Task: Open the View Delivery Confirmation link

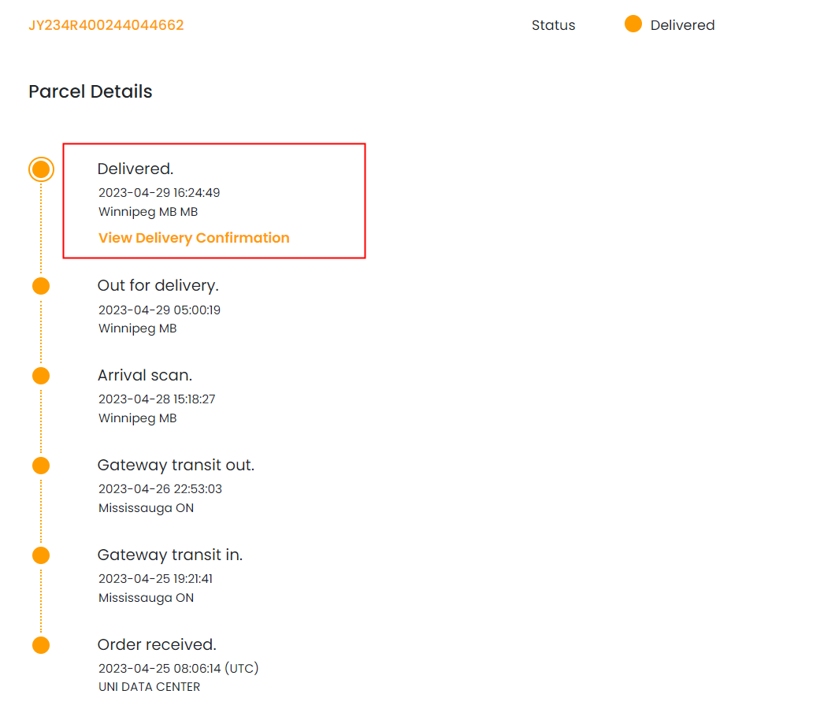Action: coord(194,238)
